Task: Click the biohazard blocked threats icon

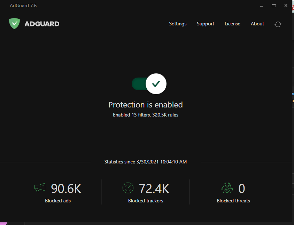Action: coord(227,188)
